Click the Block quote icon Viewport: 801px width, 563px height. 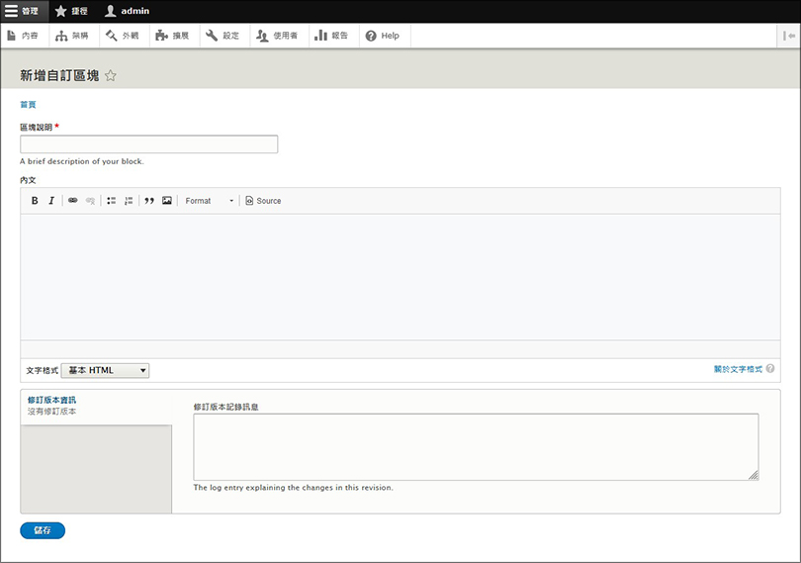tap(149, 201)
